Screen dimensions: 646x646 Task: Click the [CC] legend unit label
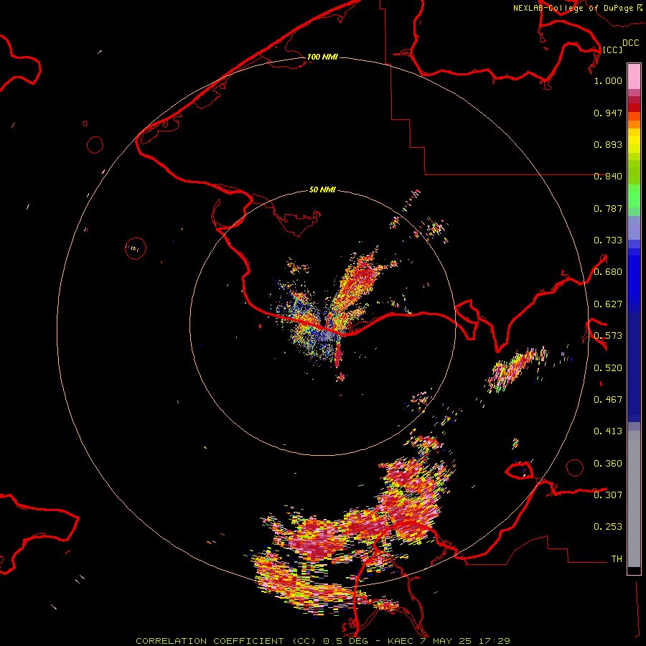612,50
